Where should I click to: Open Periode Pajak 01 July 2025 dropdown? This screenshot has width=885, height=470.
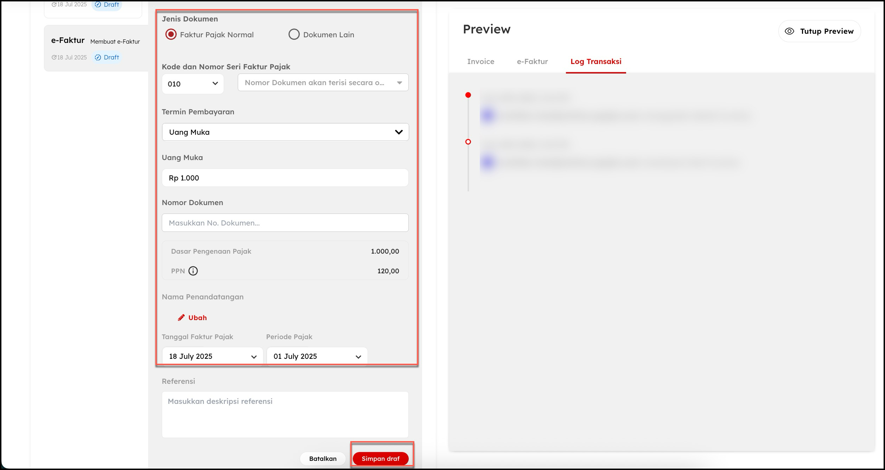(x=317, y=356)
